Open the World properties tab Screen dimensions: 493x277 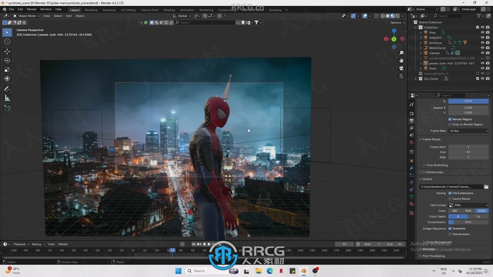click(x=411, y=143)
